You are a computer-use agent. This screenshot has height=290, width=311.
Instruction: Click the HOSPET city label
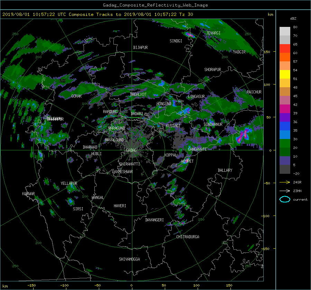(187, 161)
